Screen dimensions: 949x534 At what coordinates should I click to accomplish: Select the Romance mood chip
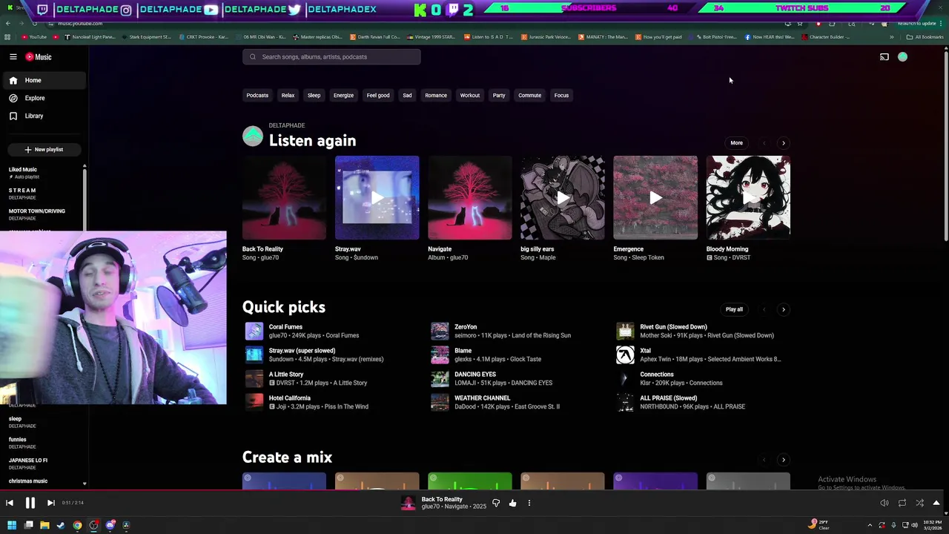click(436, 96)
